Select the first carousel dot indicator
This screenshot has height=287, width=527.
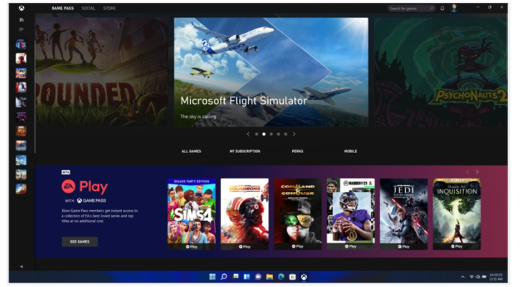pyautogui.click(x=256, y=134)
